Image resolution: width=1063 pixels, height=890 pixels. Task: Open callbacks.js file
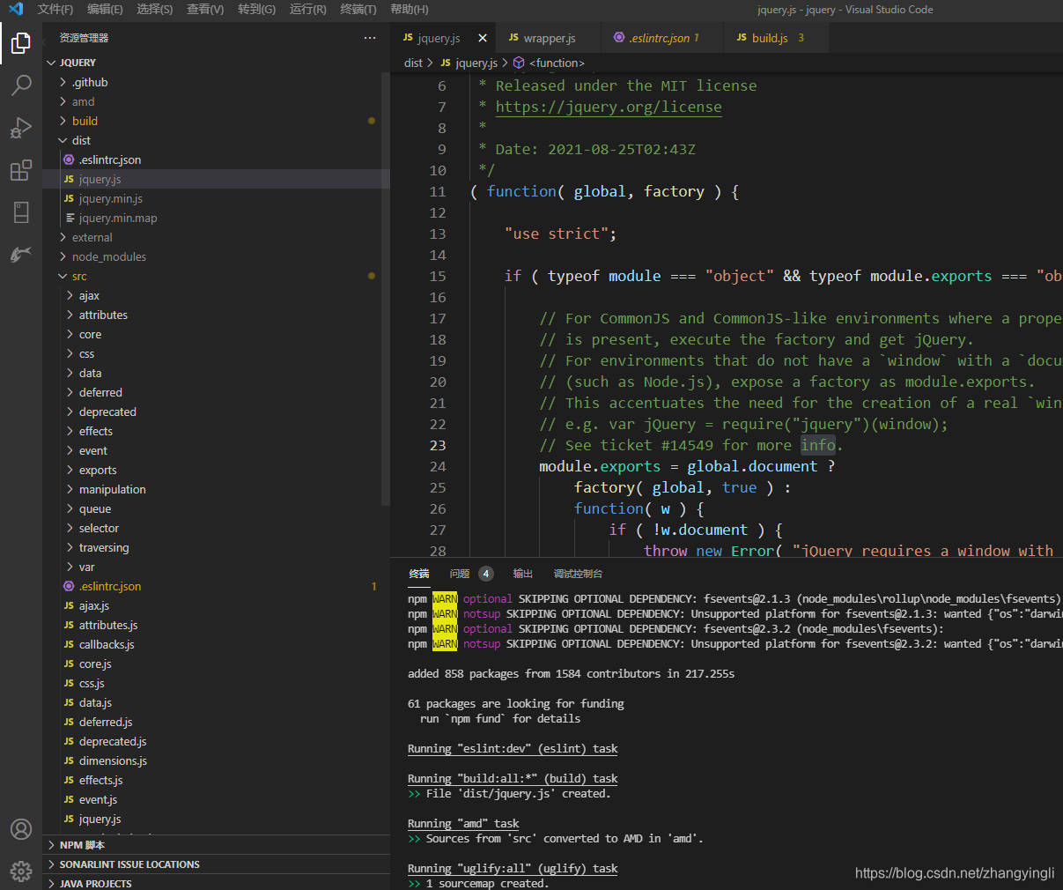[211, 644]
